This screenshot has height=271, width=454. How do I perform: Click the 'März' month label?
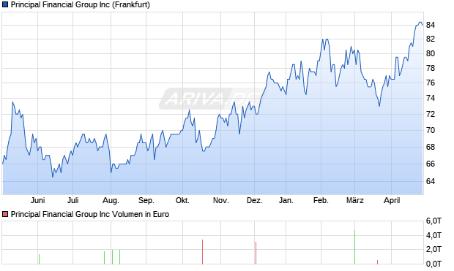click(355, 200)
